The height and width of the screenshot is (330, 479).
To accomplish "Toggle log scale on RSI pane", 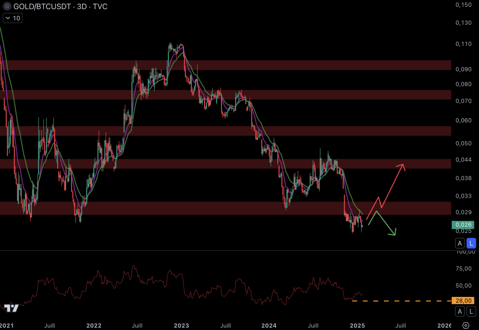I will pyautogui.click(x=471, y=311).
